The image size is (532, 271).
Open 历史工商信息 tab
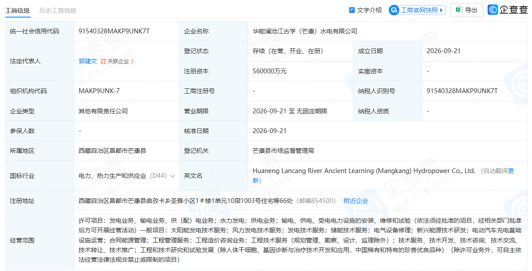tap(58, 10)
